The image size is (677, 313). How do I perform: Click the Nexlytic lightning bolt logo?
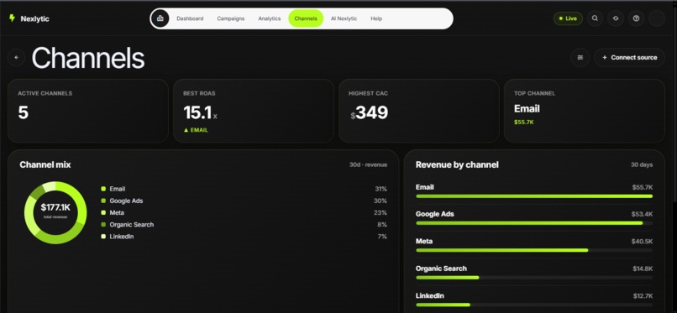point(12,18)
